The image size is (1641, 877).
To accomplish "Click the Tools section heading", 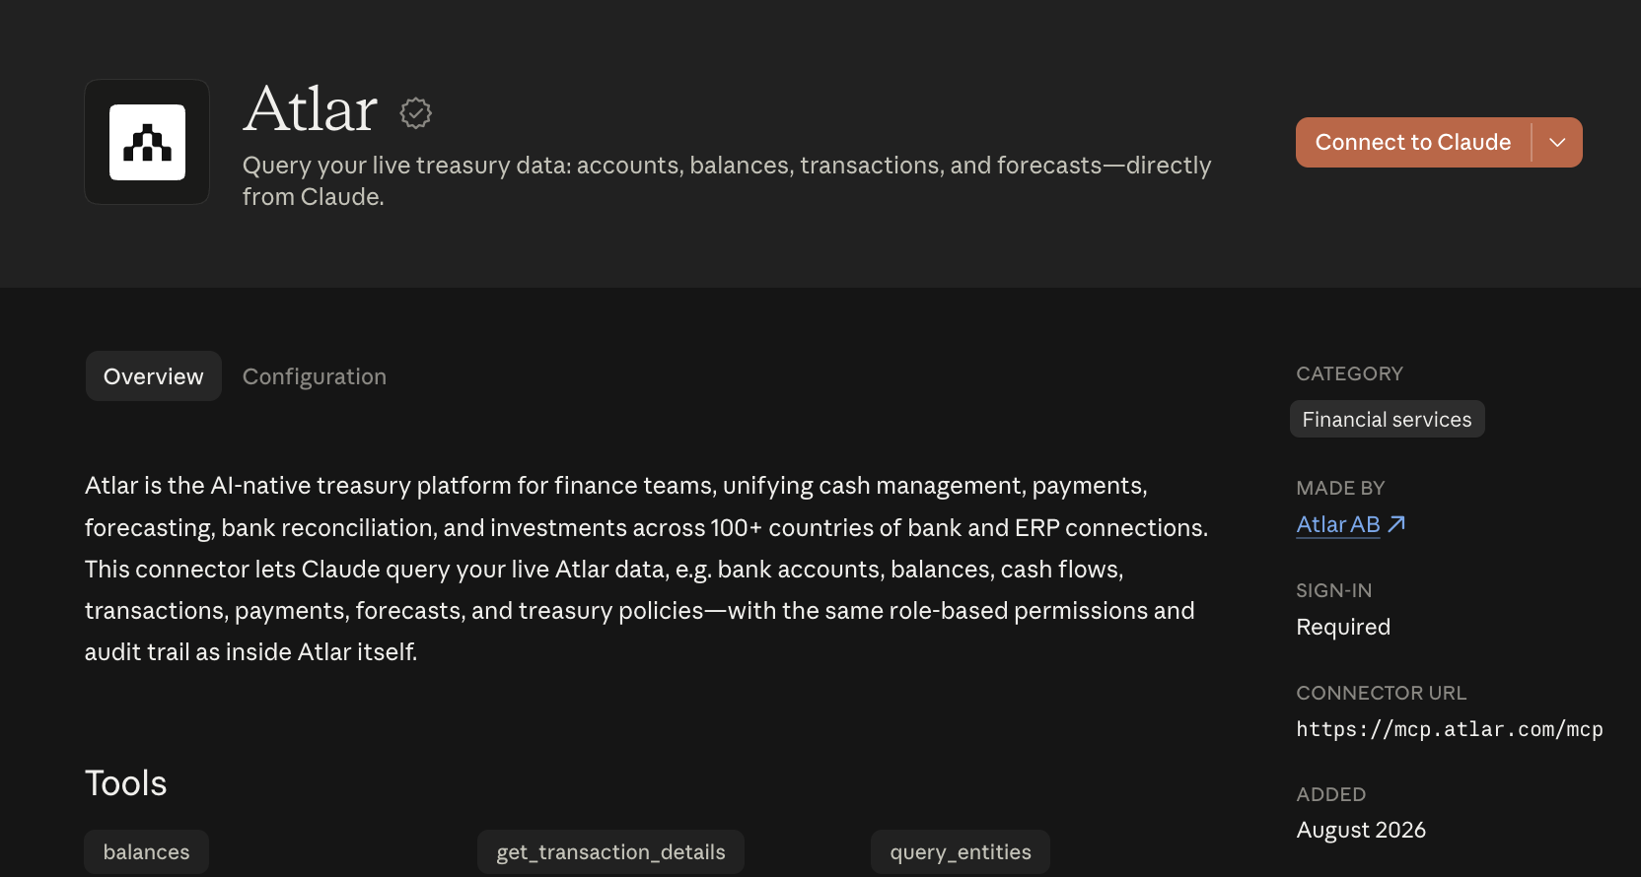I will pyautogui.click(x=126, y=783).
